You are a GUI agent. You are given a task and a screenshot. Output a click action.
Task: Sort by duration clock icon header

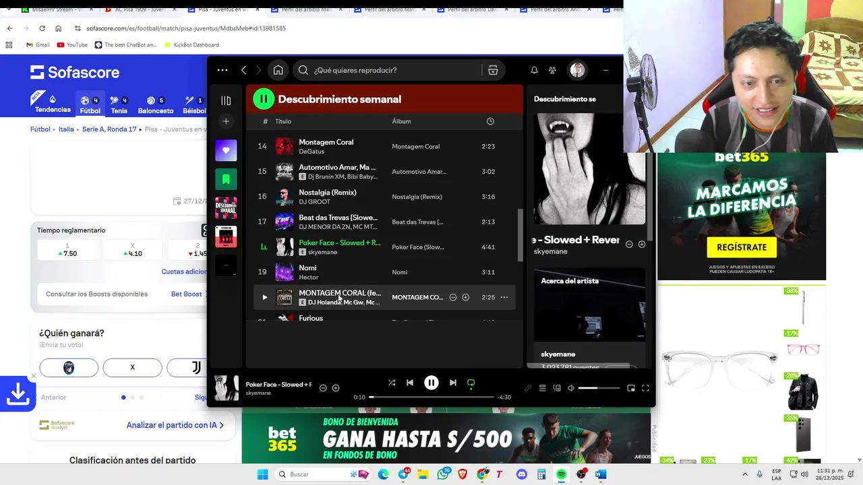(490, 121)
